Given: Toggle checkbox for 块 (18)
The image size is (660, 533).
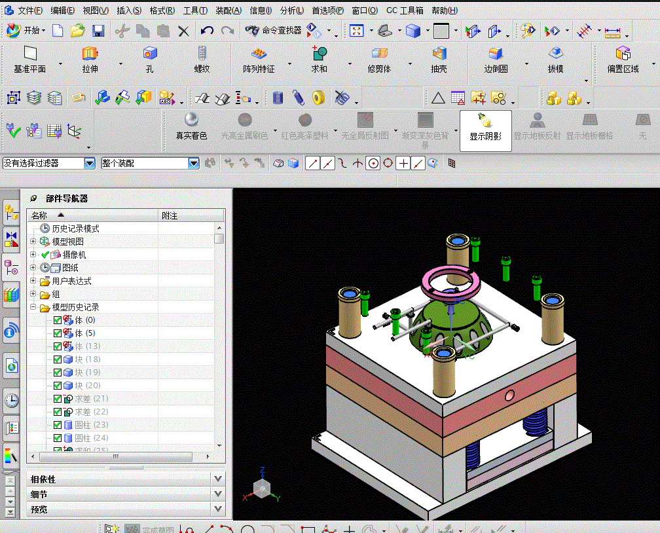Looking at the screenshot, I should [58, 359].
